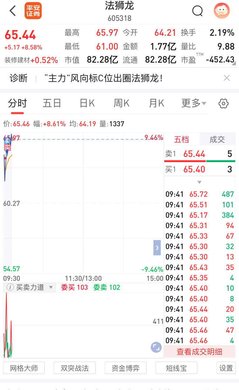Image resolution: width=239 pixels, height=390 pixels.
Task: Open the 设置 button at bottom
Action: click(x=226, y=368)
